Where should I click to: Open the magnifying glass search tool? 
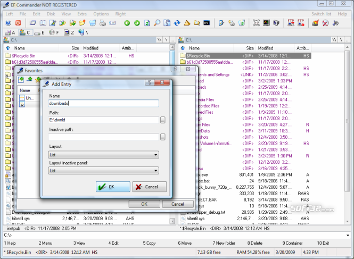coord(157,23)
